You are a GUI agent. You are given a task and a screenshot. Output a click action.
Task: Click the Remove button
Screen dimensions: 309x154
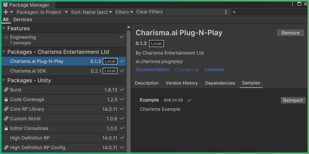click(x=290, y=33)
